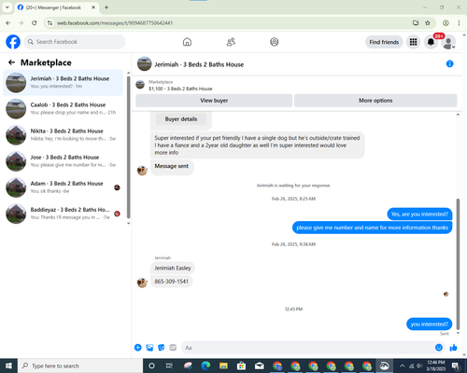Open notifications bell icon
The height and width of the screenshot is (373, 467).
[x=431, y=42]
